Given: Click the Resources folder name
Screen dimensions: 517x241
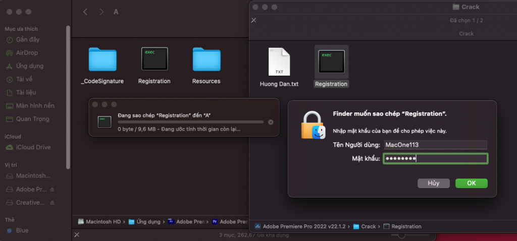Looking at the screenshot, I should (x=206, y=81).
